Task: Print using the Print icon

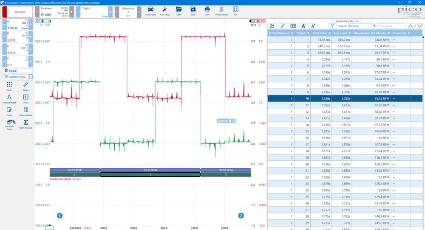Action: point(207,11)
